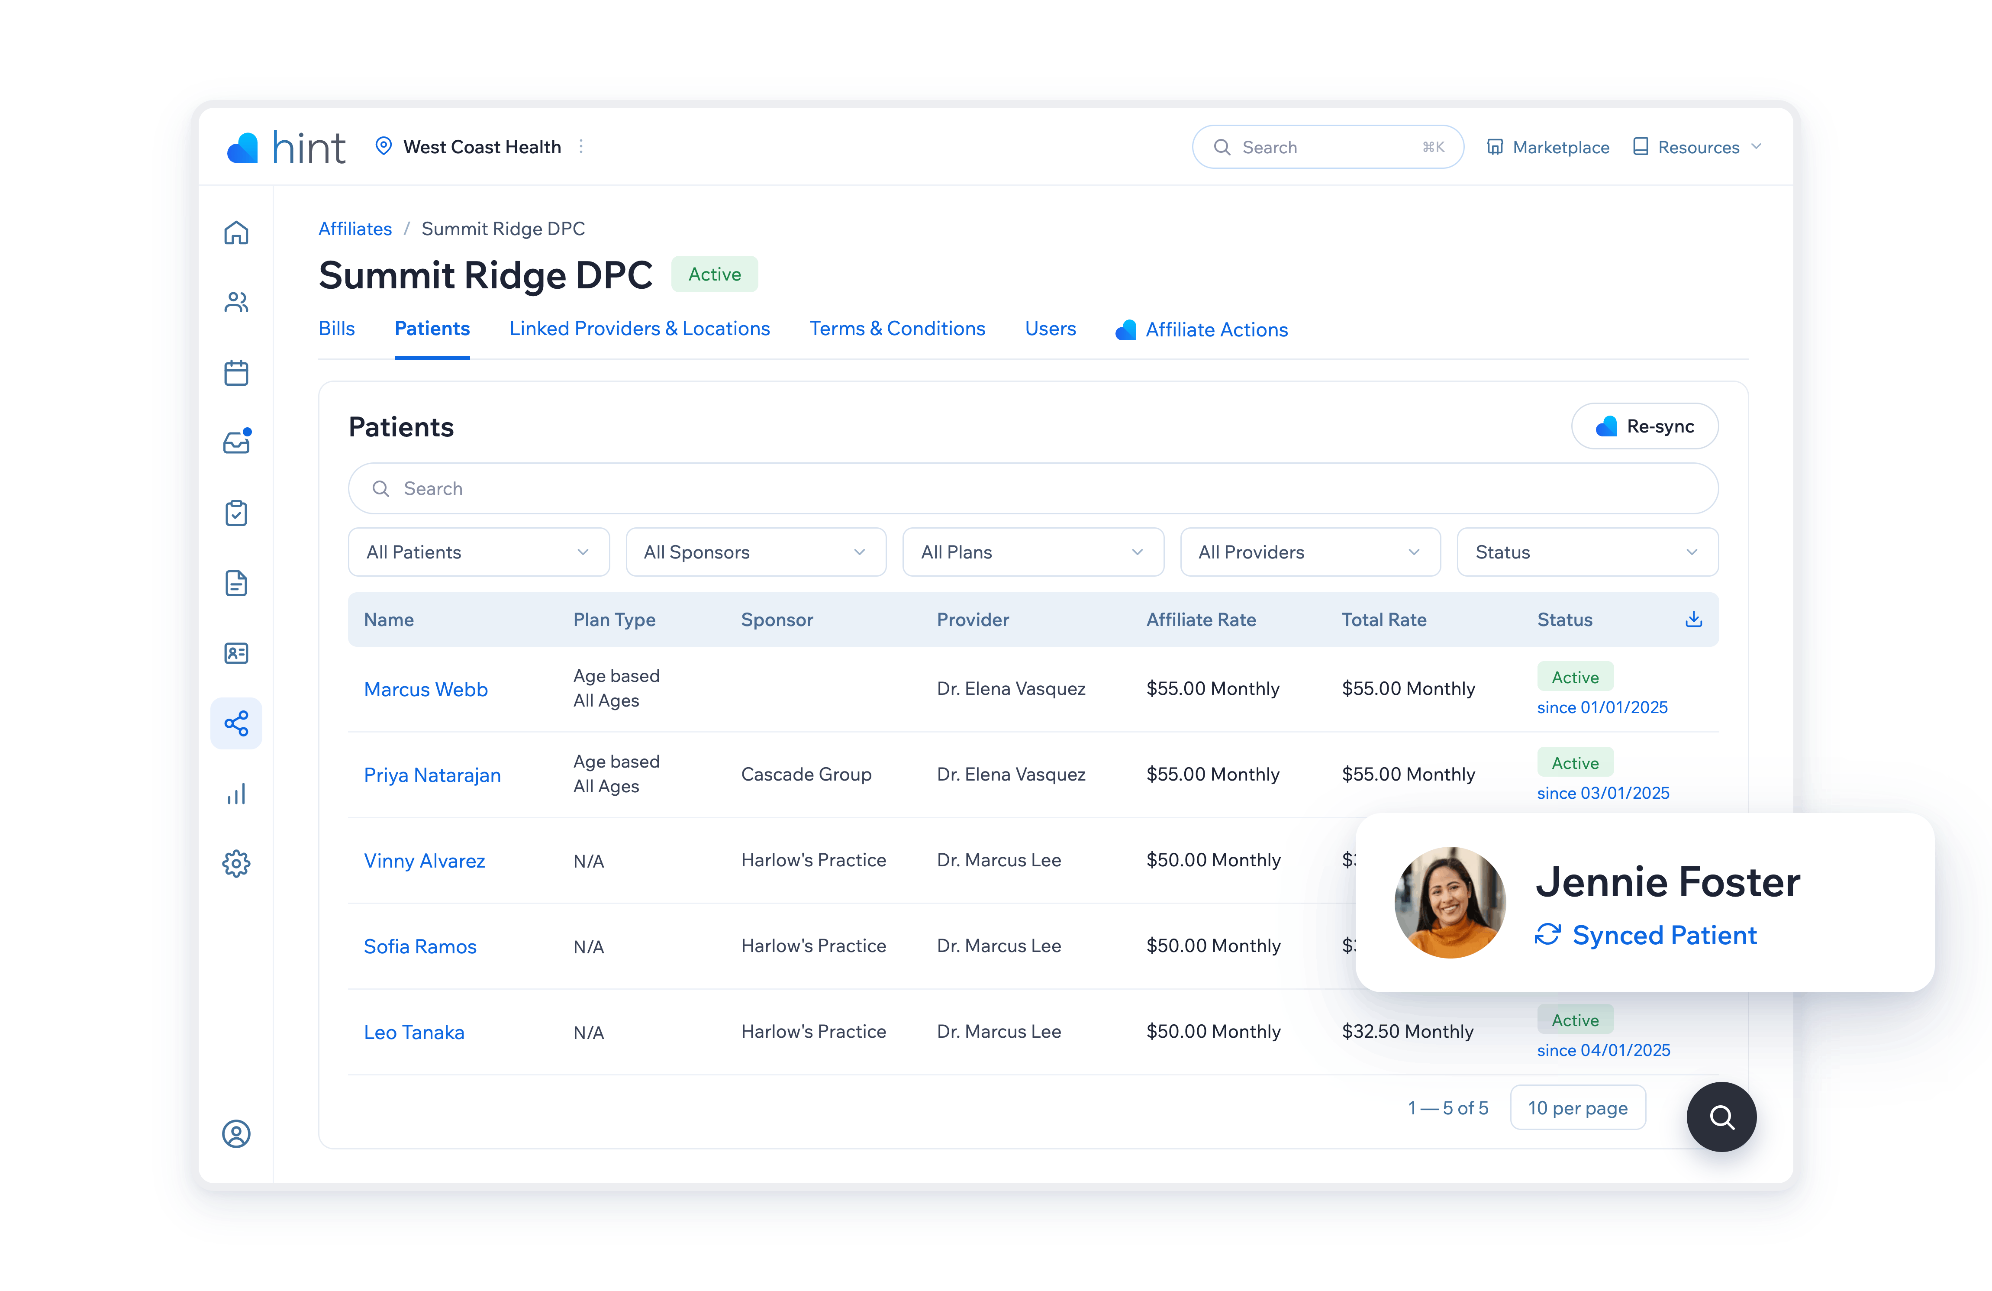Image resolution: width=1992 pixels, height=1291 pixels.
Task: Click the location pin beside West Coast Health
Action: [384, 145]
